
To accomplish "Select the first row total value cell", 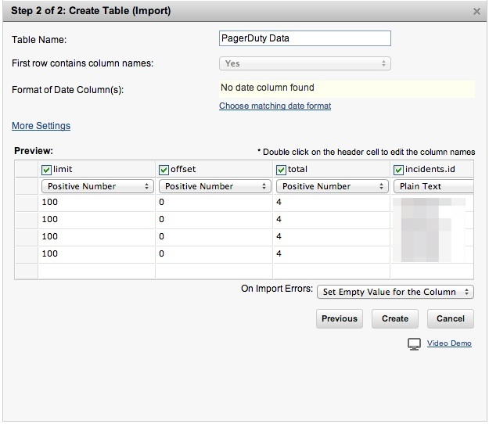I will pyautogui.click(x=331, y=202).
